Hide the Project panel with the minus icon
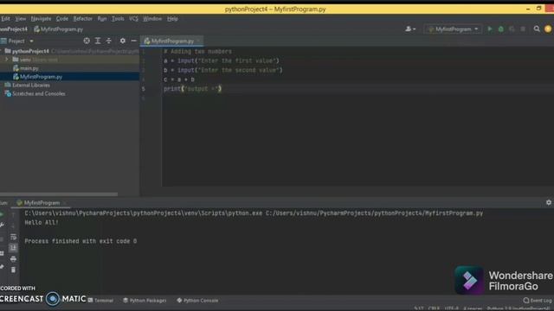The width and height of the screenshot is (554, 311). click(133, 41)
